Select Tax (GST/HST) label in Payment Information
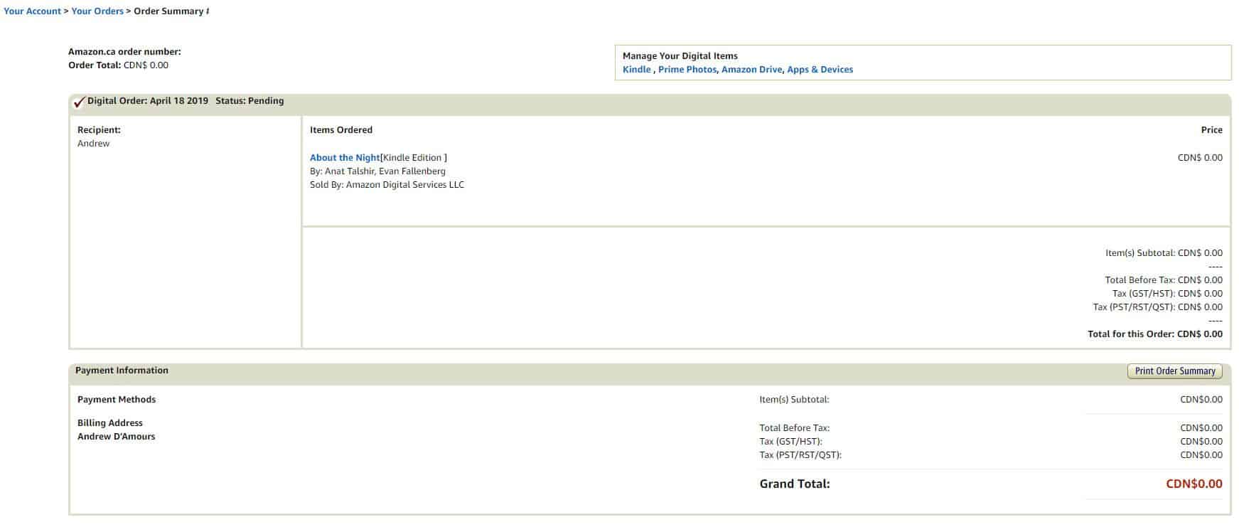Viewport: 1239px width, 527px height. [790, 442]
